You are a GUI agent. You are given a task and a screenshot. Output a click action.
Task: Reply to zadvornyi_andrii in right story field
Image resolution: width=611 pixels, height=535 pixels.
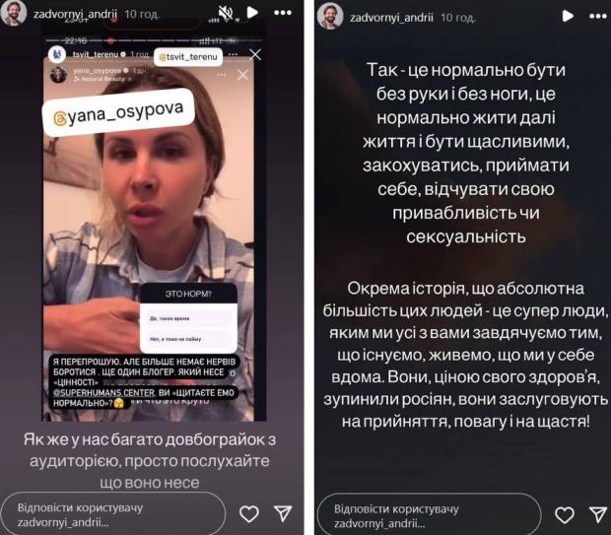point(430,515)
